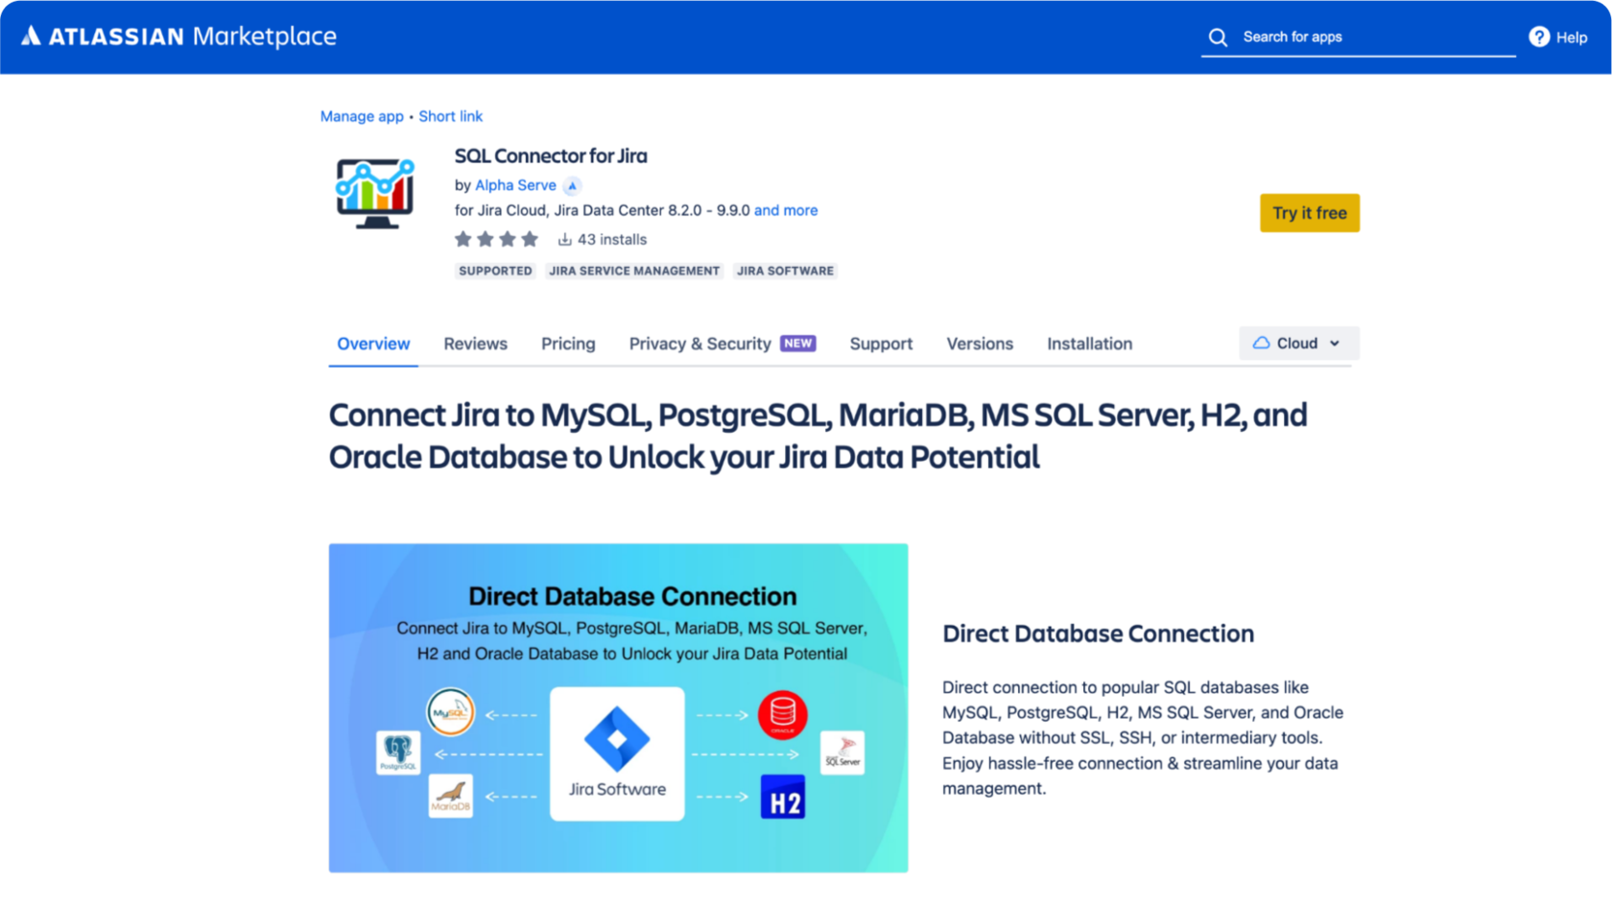Open the Cloud hosting dropdown

coord(1298,343)
